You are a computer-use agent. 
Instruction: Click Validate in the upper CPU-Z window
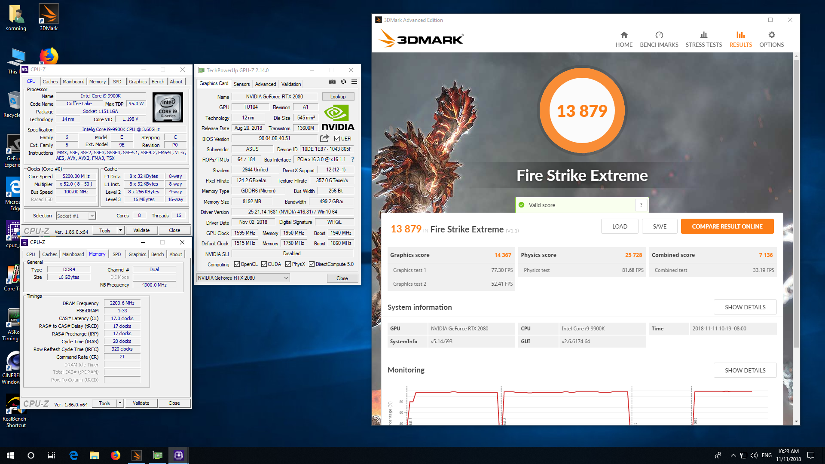pyautogui.click(x=141, y=231)
